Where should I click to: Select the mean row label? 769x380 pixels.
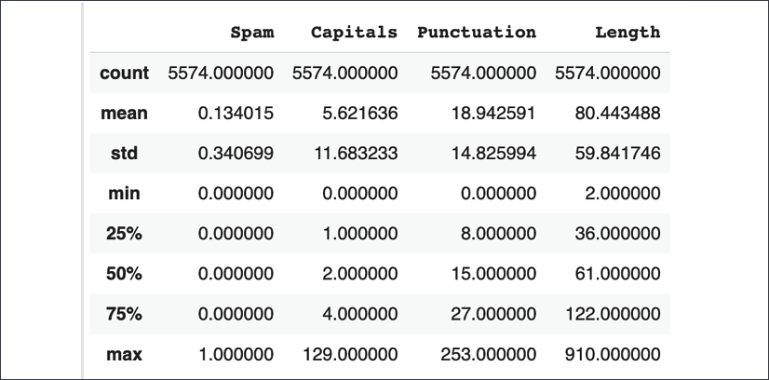(124, 114)
